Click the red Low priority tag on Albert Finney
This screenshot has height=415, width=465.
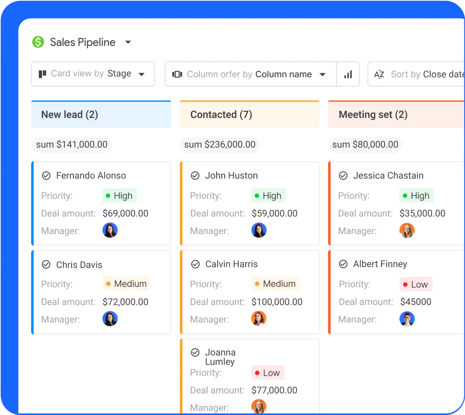[416, 285]
